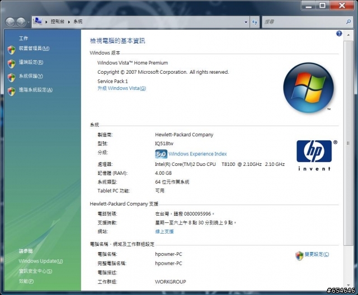The height and width of the screenshot is (295, 358).
Task: Open 效能(P) performance link
Action: click(x=26, y=281)
